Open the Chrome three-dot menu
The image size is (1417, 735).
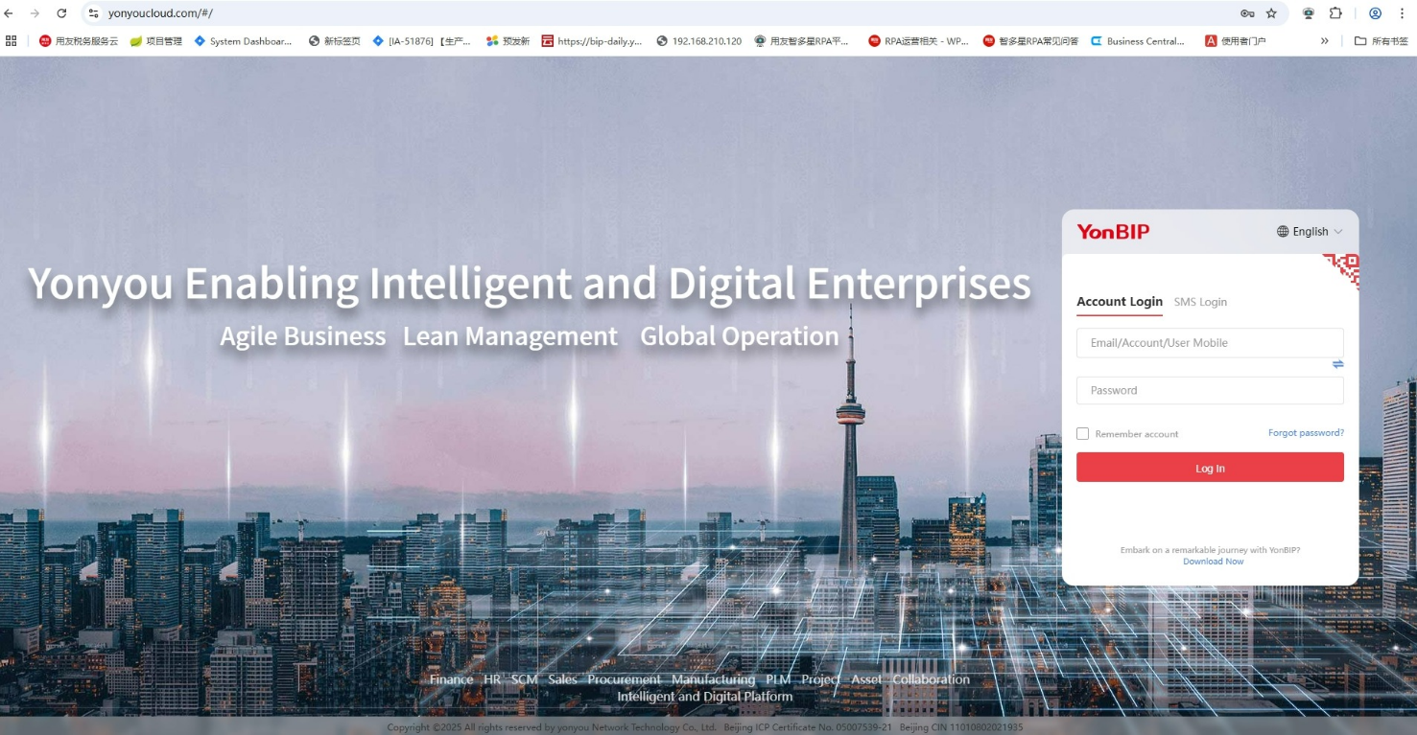[1401, 13]
